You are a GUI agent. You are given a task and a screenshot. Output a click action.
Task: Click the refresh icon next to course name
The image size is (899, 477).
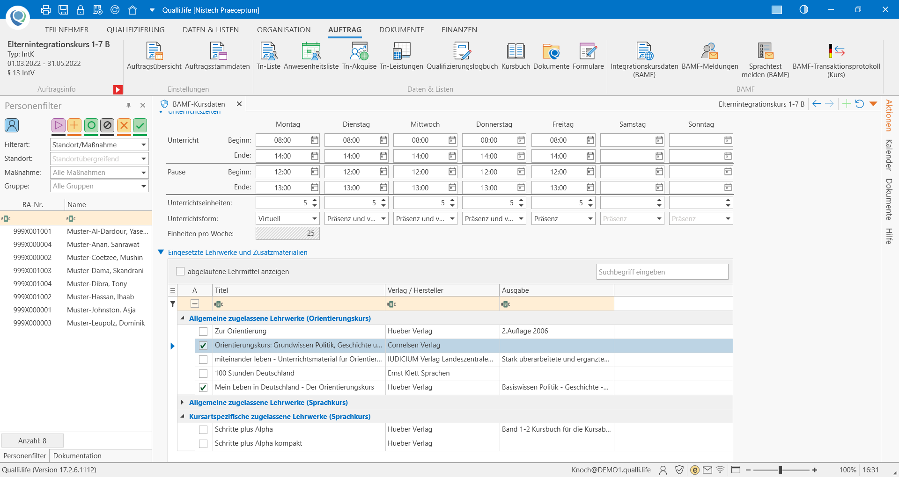pos(860,104)
